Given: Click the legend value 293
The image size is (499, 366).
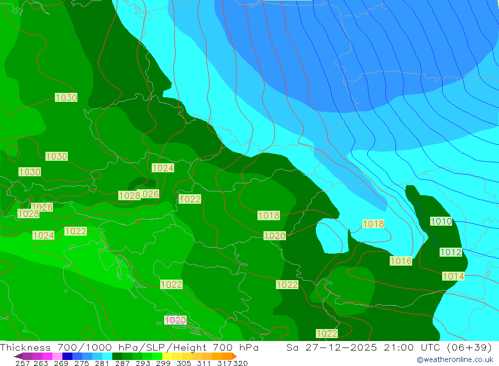Looking at the screenshot, I should [x=143, y=363].
